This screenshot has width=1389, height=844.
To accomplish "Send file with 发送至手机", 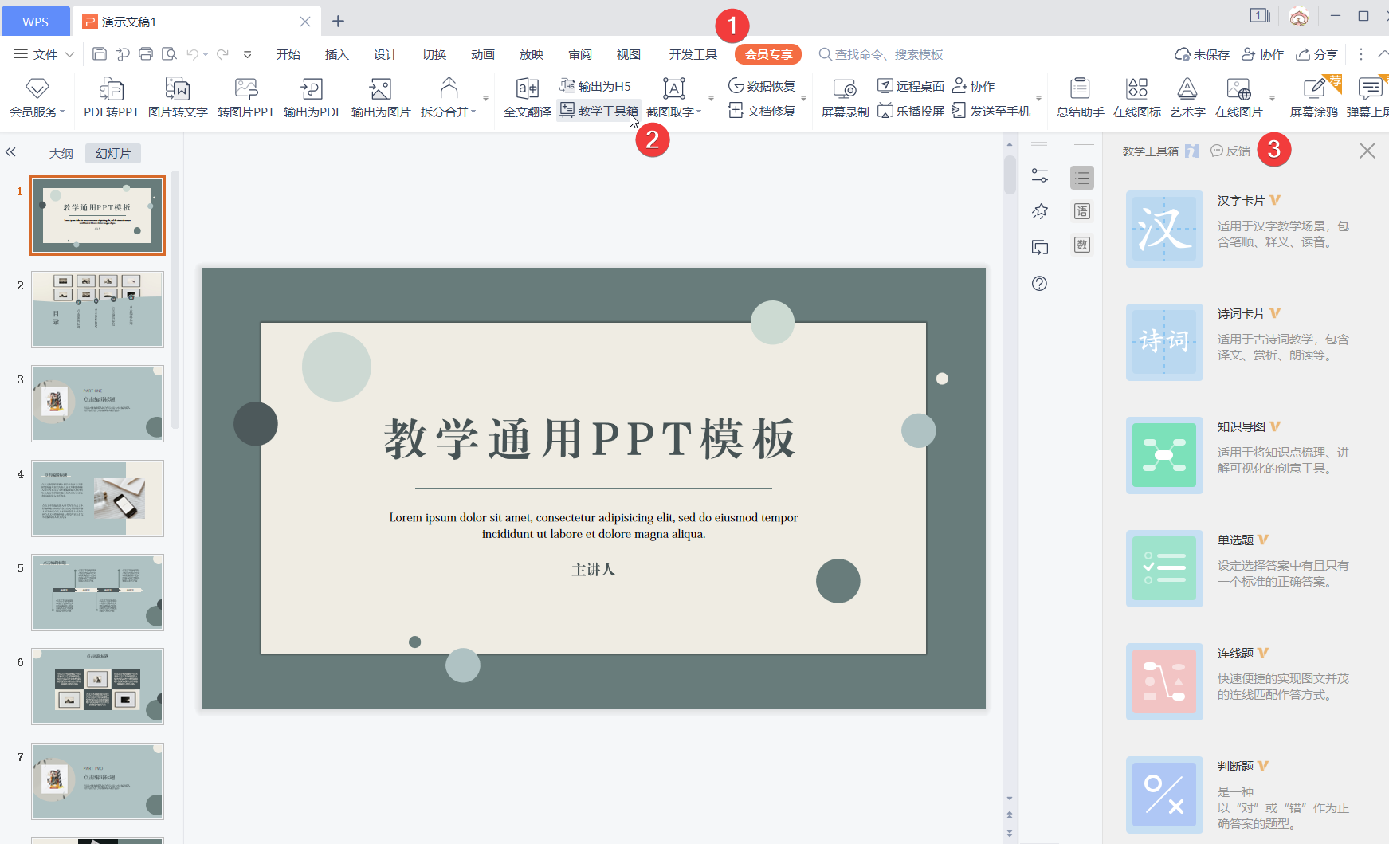I will point(991,111).
